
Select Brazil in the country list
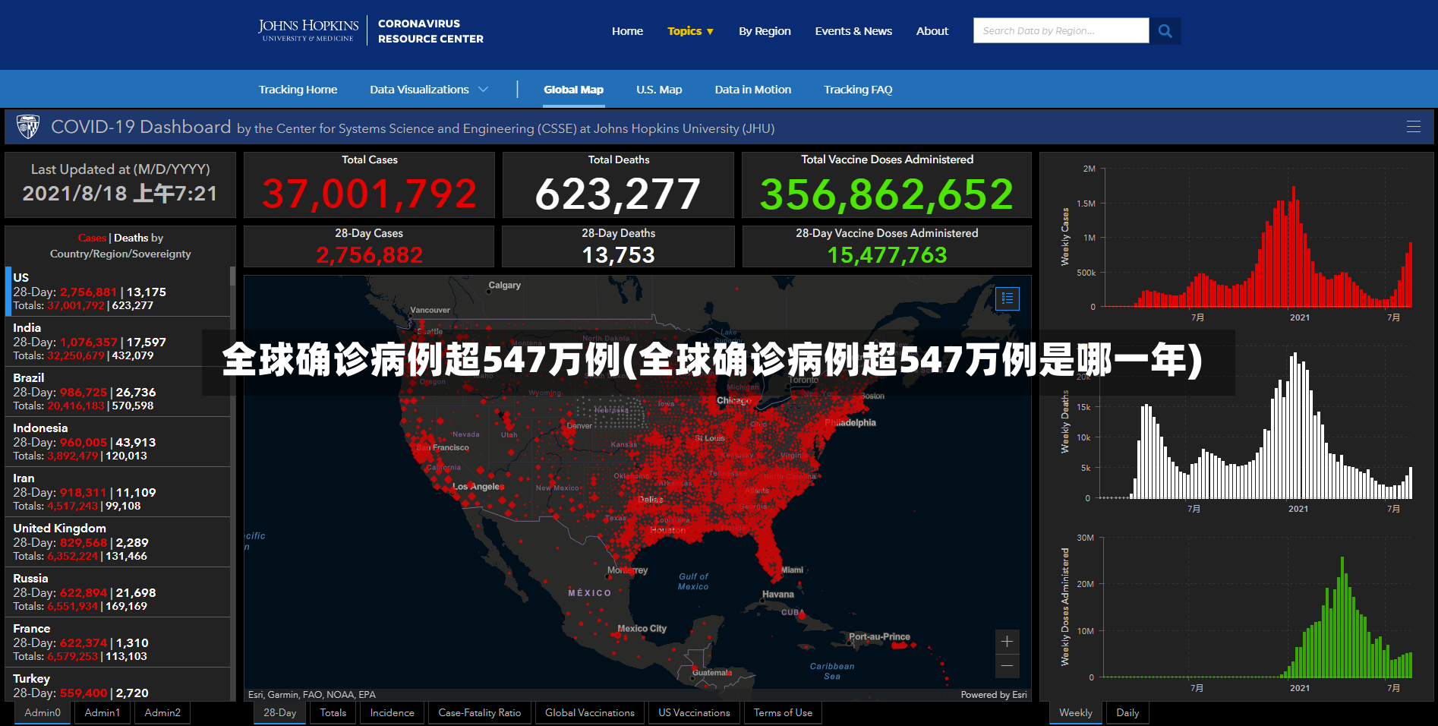[118, 391]
